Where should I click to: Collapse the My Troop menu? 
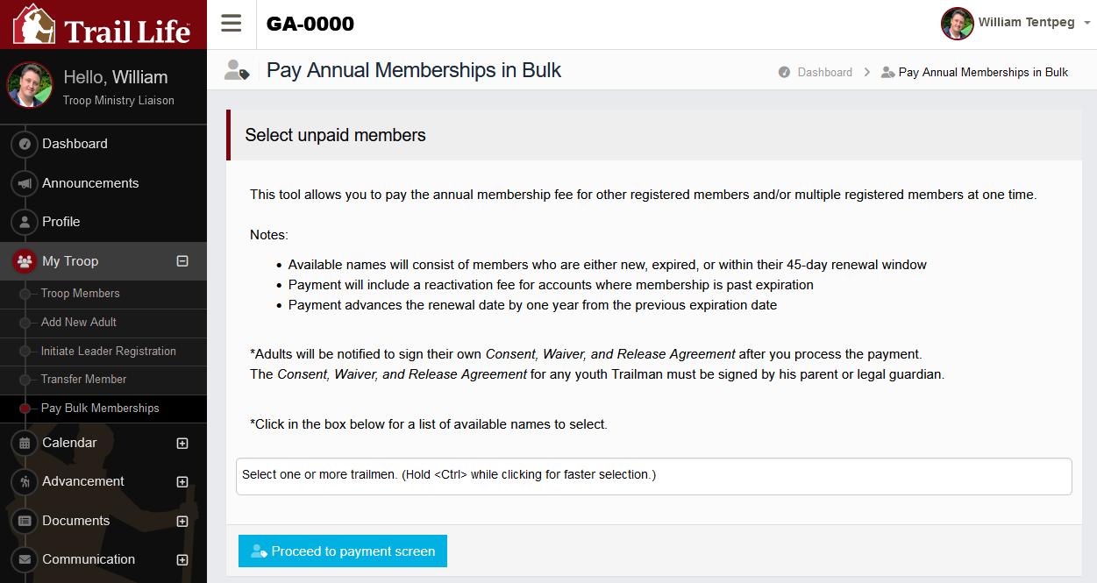point(182,261)
